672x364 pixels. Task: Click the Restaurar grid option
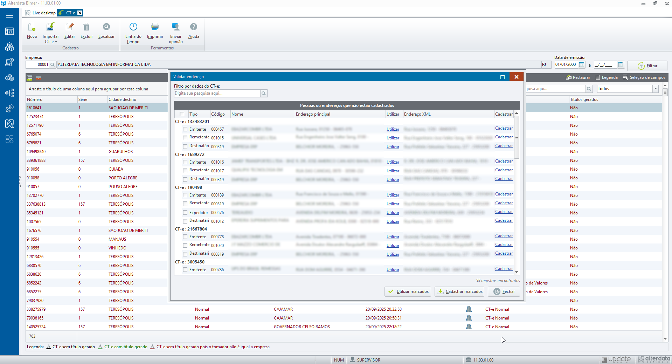tap(578, 77)
